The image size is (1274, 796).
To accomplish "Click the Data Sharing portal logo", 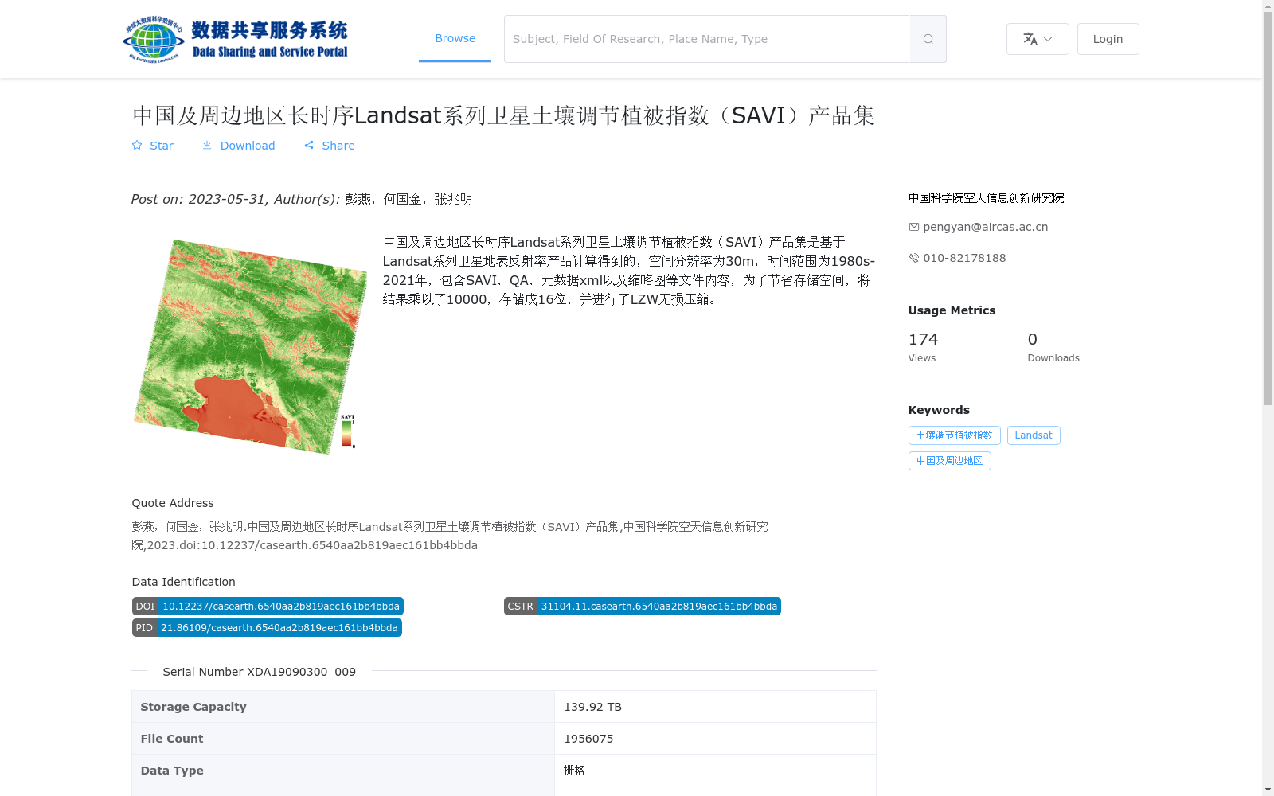I will point(236,38).
